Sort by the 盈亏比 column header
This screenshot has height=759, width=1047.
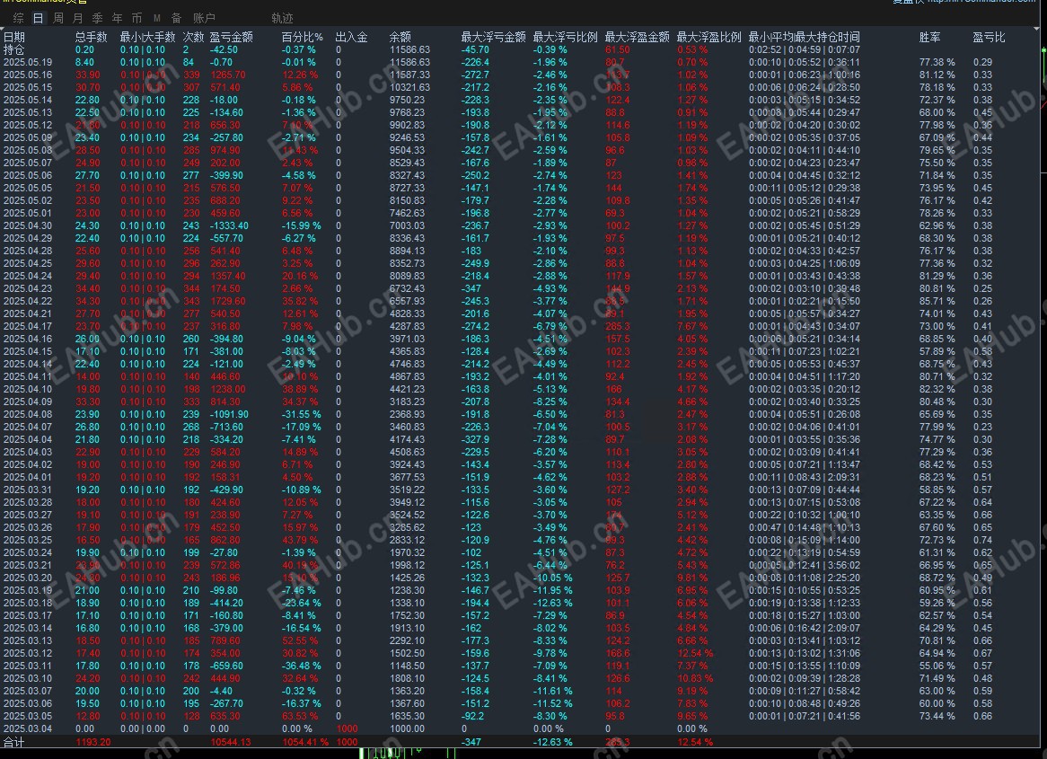click(989, 37)
